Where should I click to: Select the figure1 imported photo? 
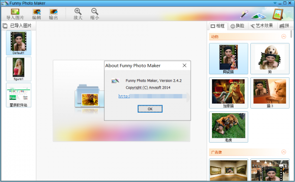tap(19, 69)
